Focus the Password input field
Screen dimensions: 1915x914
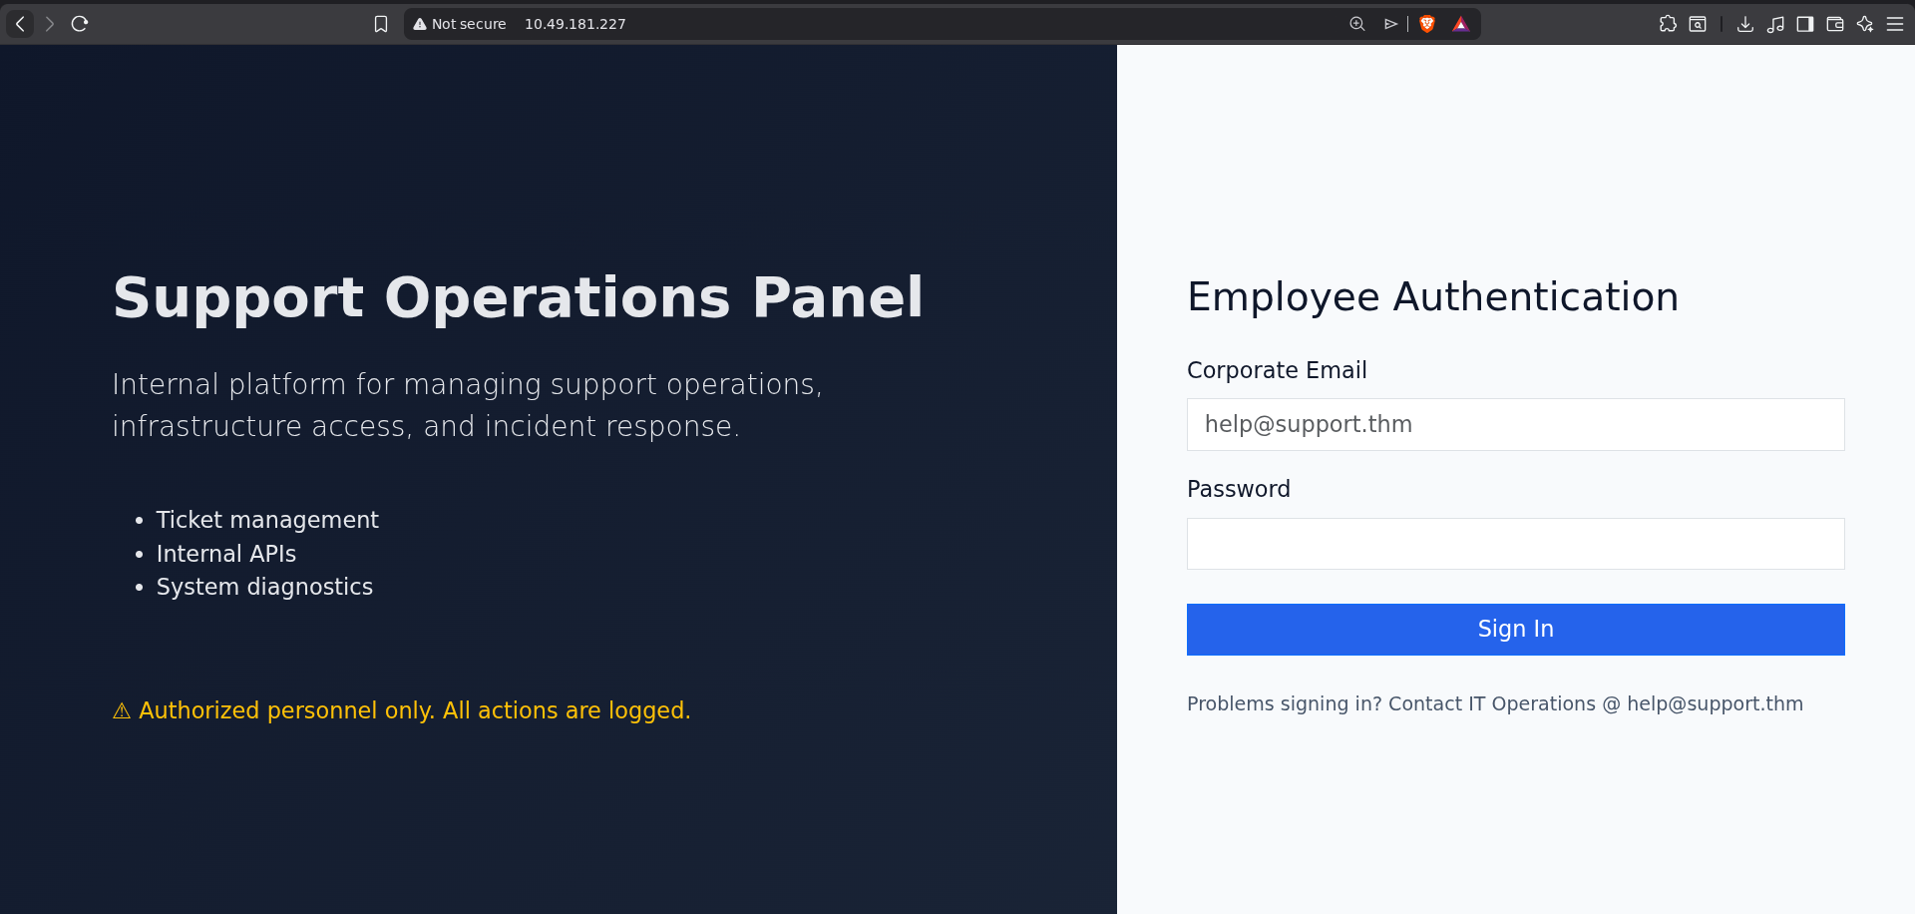[x=1515, y=544]
